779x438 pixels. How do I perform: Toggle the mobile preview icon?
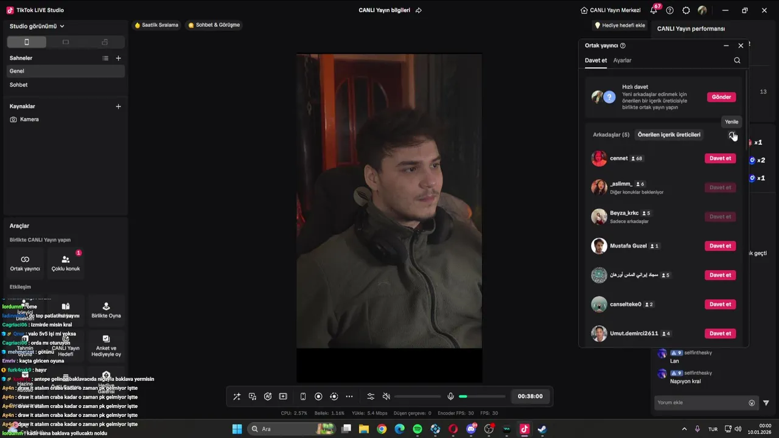[303, 397]
